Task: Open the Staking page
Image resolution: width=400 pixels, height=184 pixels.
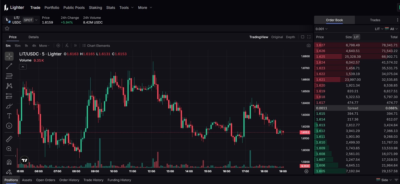Action: tap(95, 8)
